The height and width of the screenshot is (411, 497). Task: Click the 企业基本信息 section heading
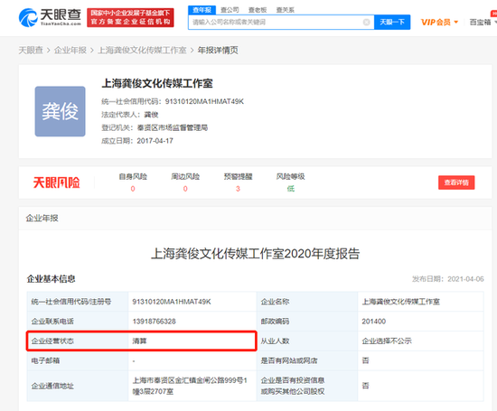pyautogui.click(x=51, y=279)
